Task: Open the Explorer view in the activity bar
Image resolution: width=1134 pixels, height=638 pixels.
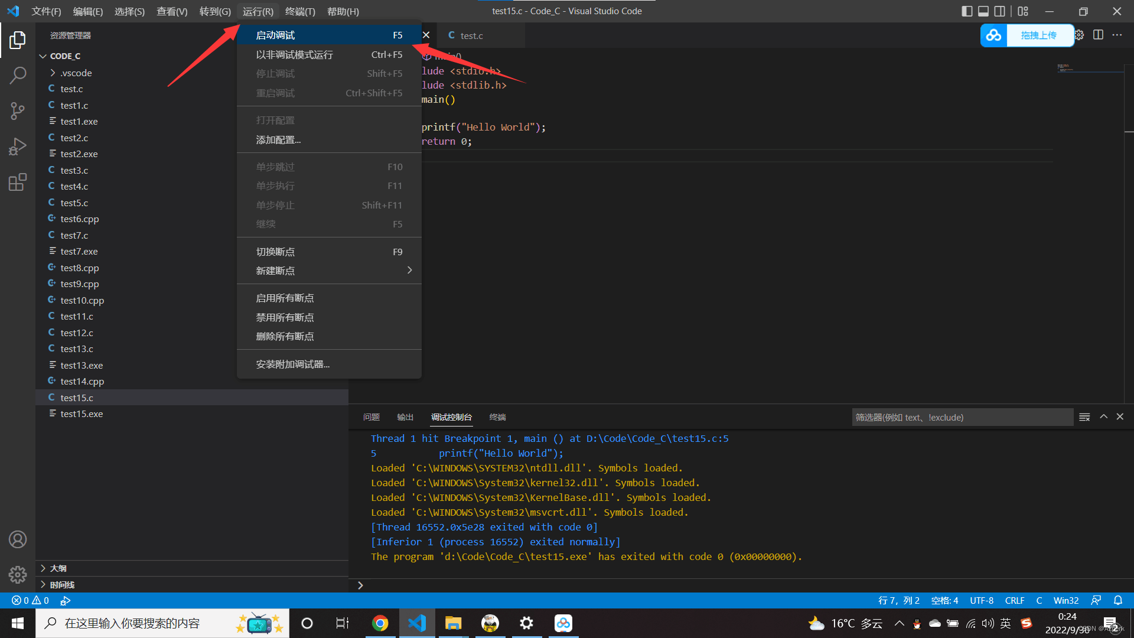Action: 17,40
